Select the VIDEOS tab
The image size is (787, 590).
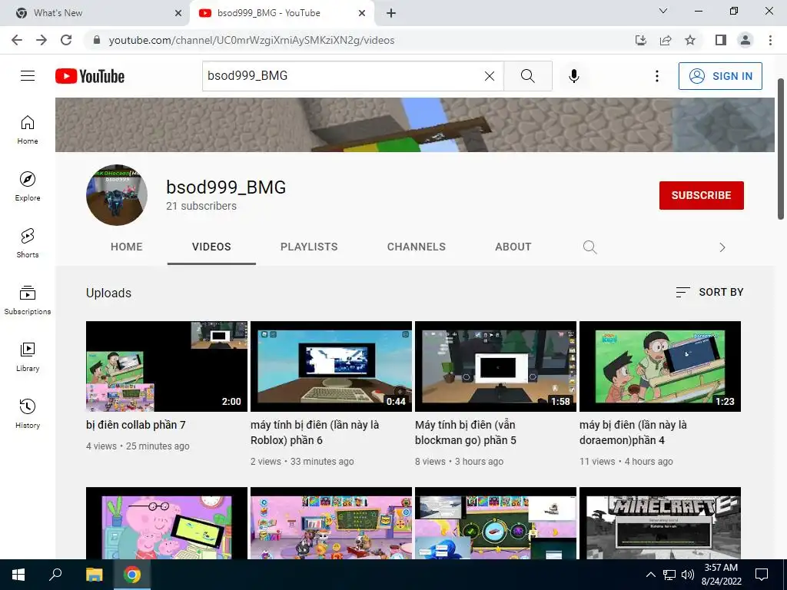tap(211, 247)
